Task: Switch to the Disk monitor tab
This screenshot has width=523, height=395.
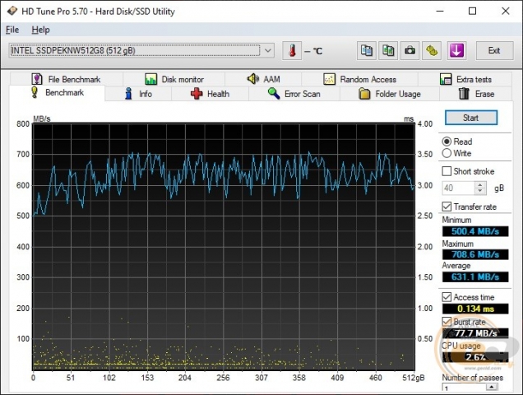Action: click(174, 80)
